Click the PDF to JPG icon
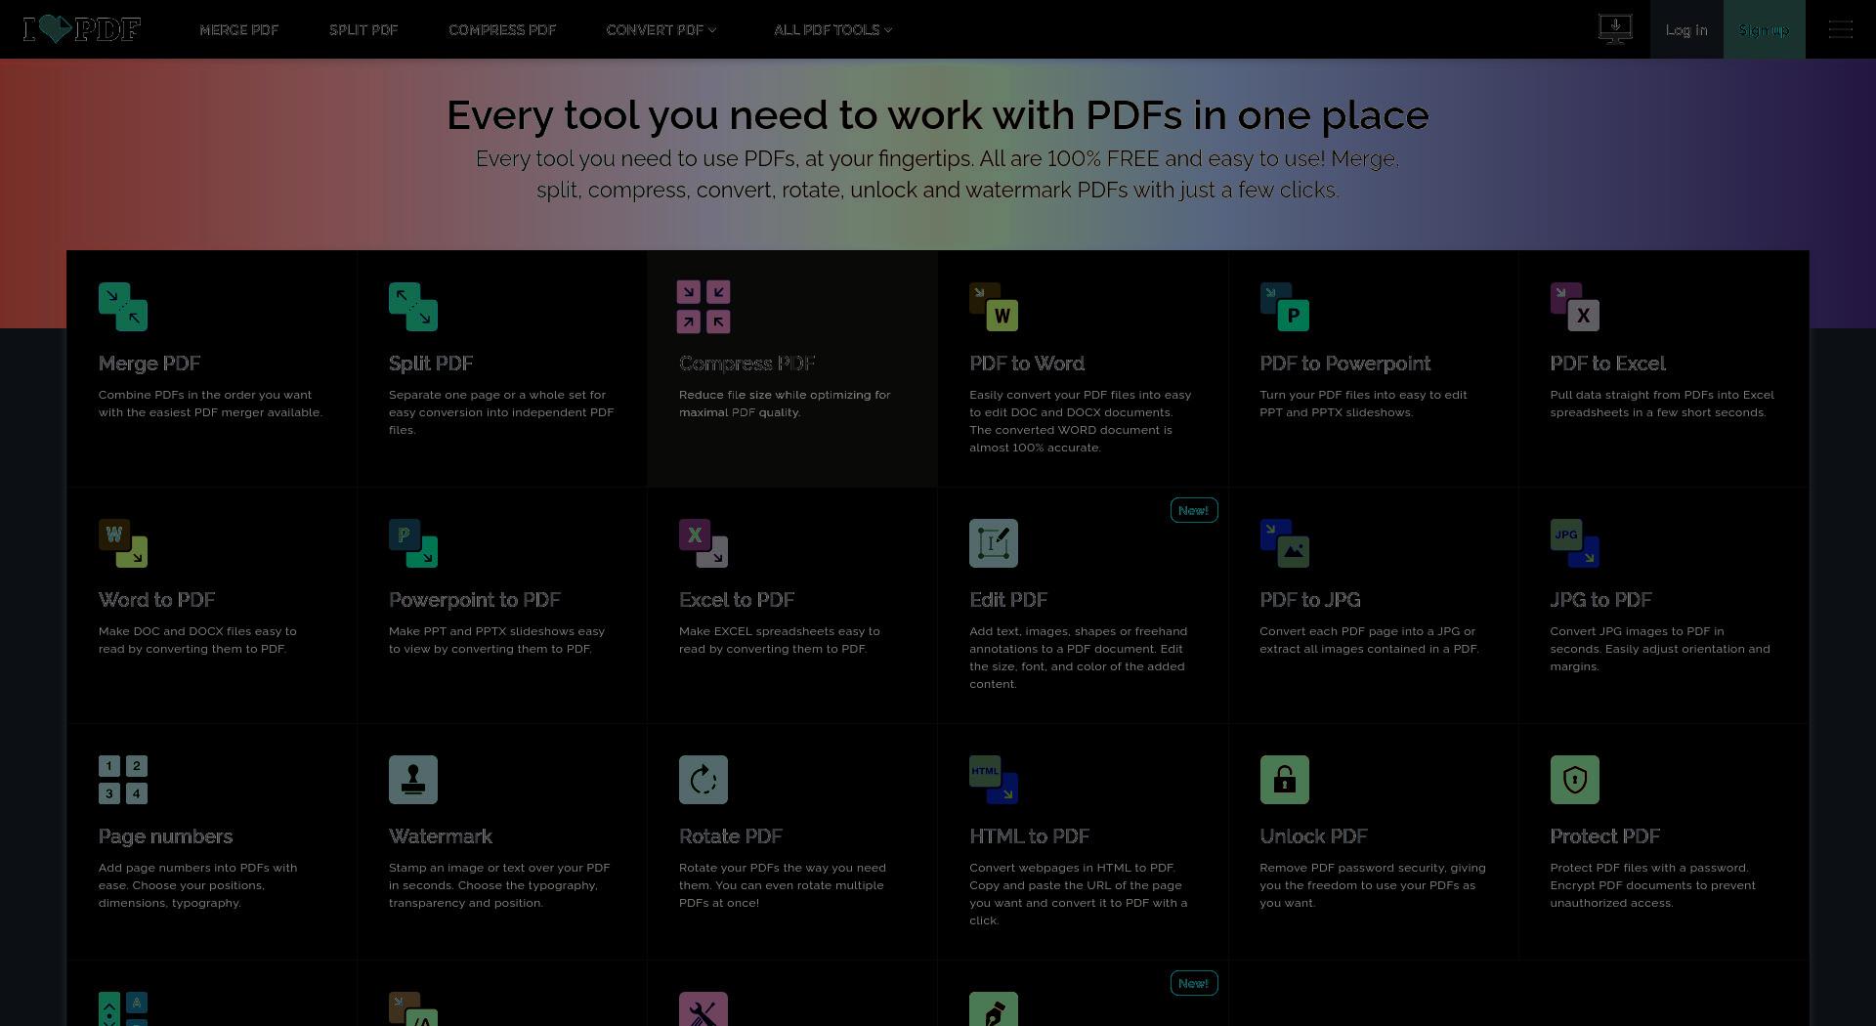This screenshot has height=1026, width=1876. [x=1284, y=543]
